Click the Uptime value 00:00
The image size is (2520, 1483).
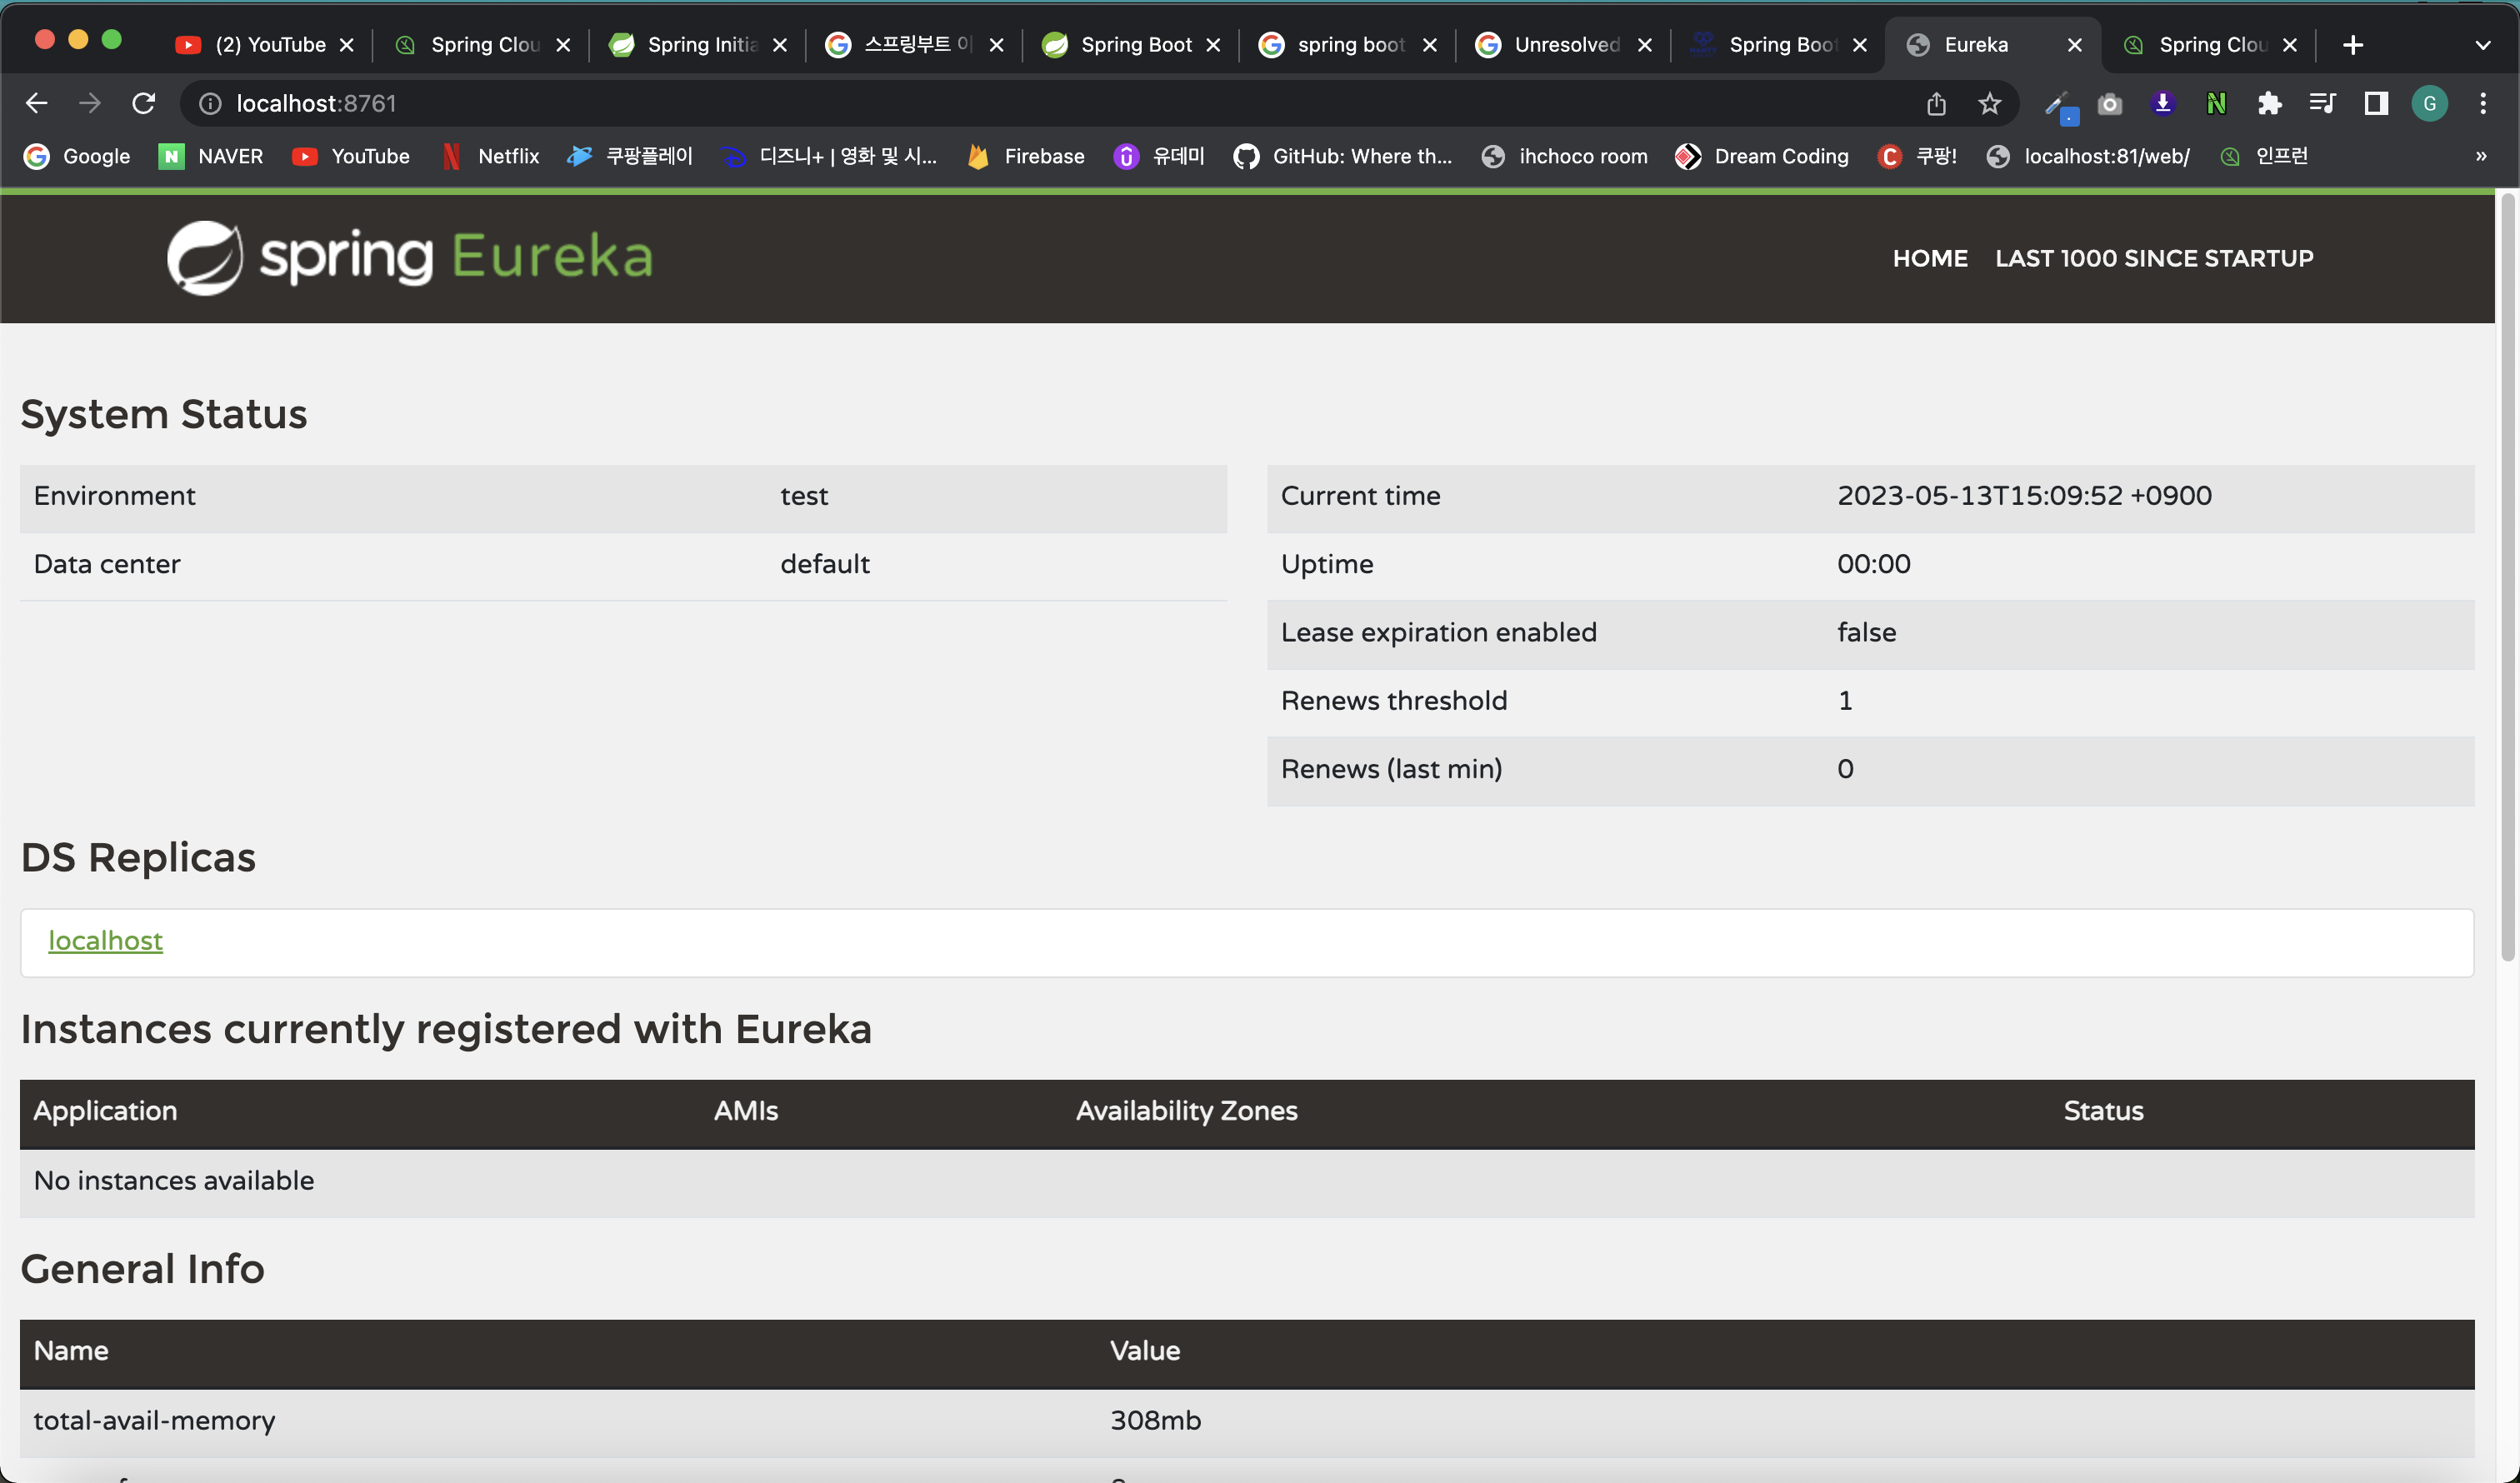(1873, 564)
